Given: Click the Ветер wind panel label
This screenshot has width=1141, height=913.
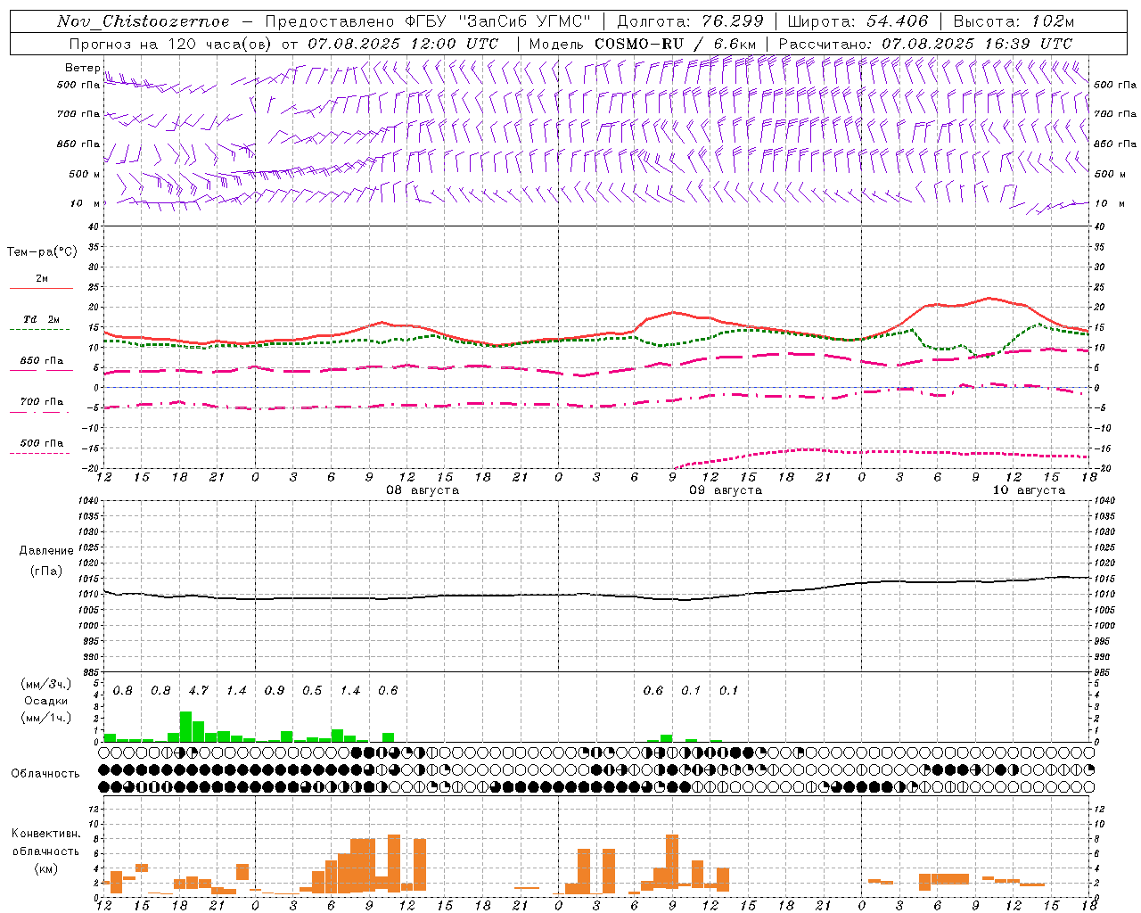Looking at the screenshot, I should pos(82,68).
